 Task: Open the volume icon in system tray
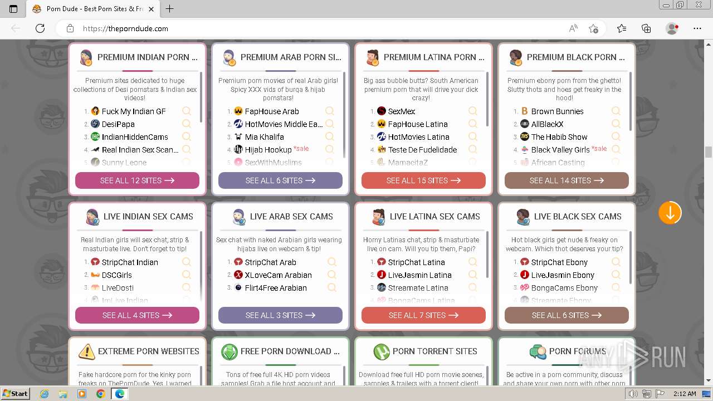pos(634,394)
